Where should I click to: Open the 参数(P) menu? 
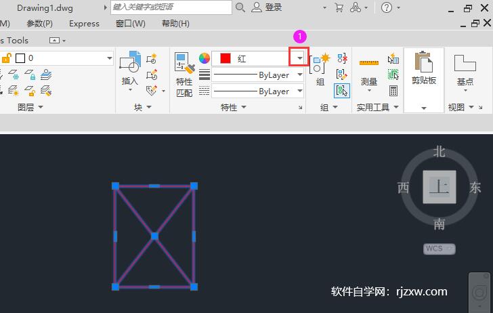(x=39, y=24)
